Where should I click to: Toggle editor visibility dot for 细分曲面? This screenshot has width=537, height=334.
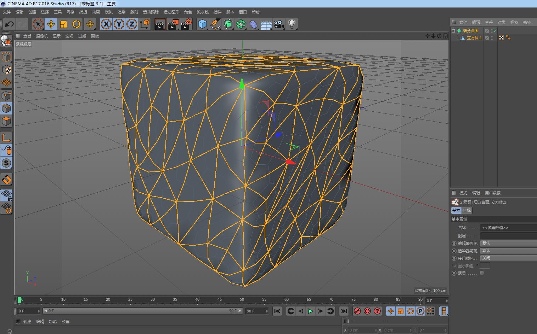[x=492, y=30]
